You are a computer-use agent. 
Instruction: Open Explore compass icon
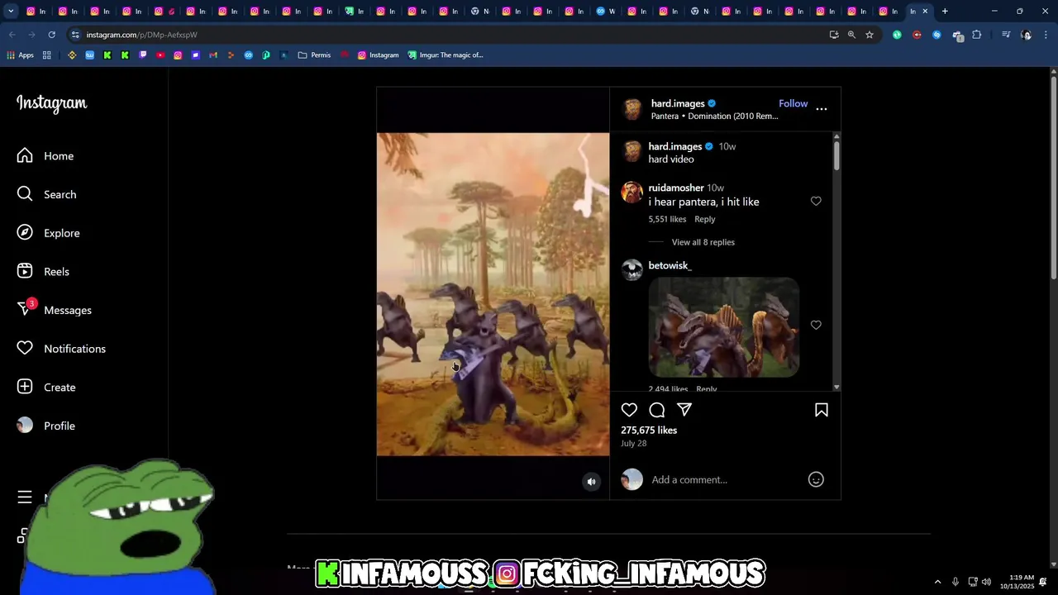[25, 233]
